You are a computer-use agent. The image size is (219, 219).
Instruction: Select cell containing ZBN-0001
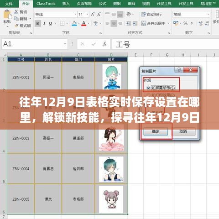pyautogui.click(x=21, y=77)
